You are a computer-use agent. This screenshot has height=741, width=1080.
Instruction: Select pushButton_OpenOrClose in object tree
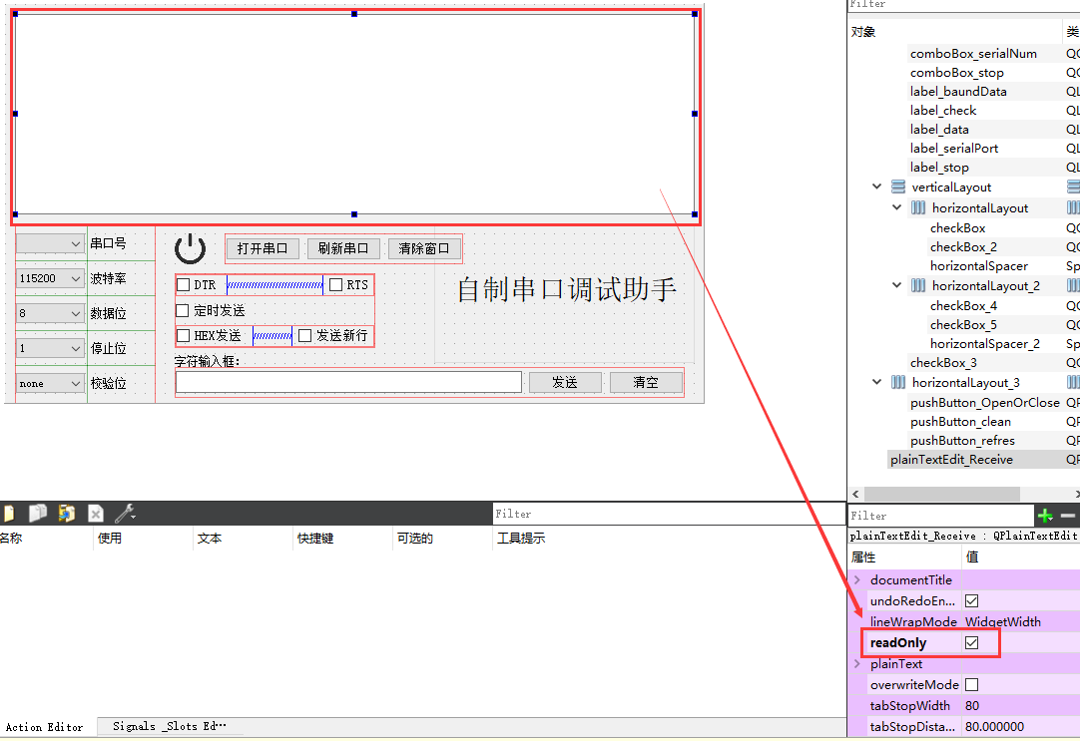click(x=985, y=403)
